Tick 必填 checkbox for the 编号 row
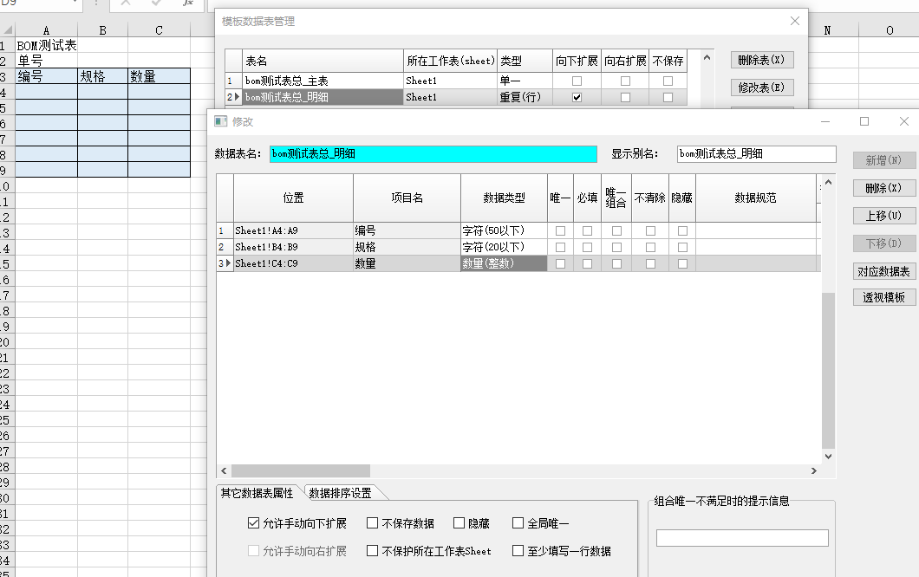919x577 pixels. [588, 230]
